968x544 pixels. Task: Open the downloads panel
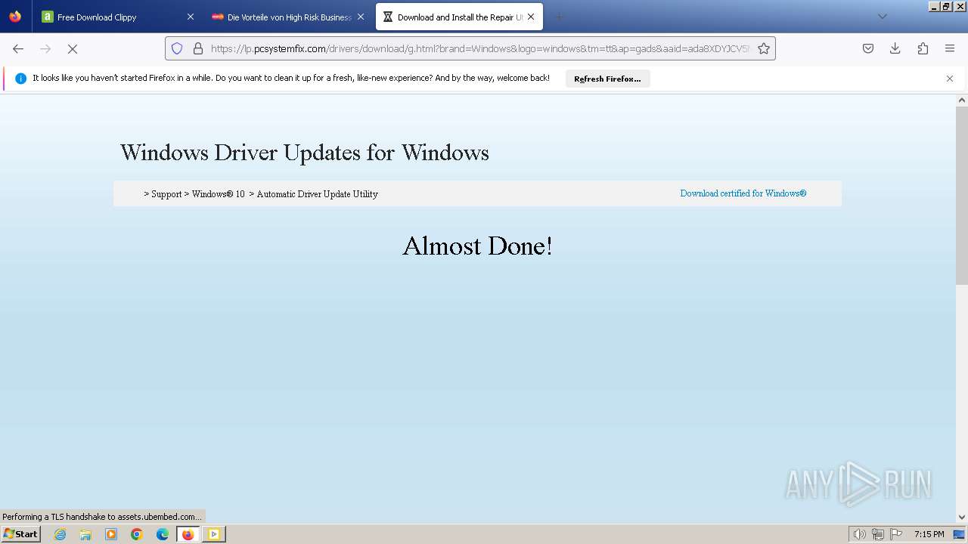[895, 48]
